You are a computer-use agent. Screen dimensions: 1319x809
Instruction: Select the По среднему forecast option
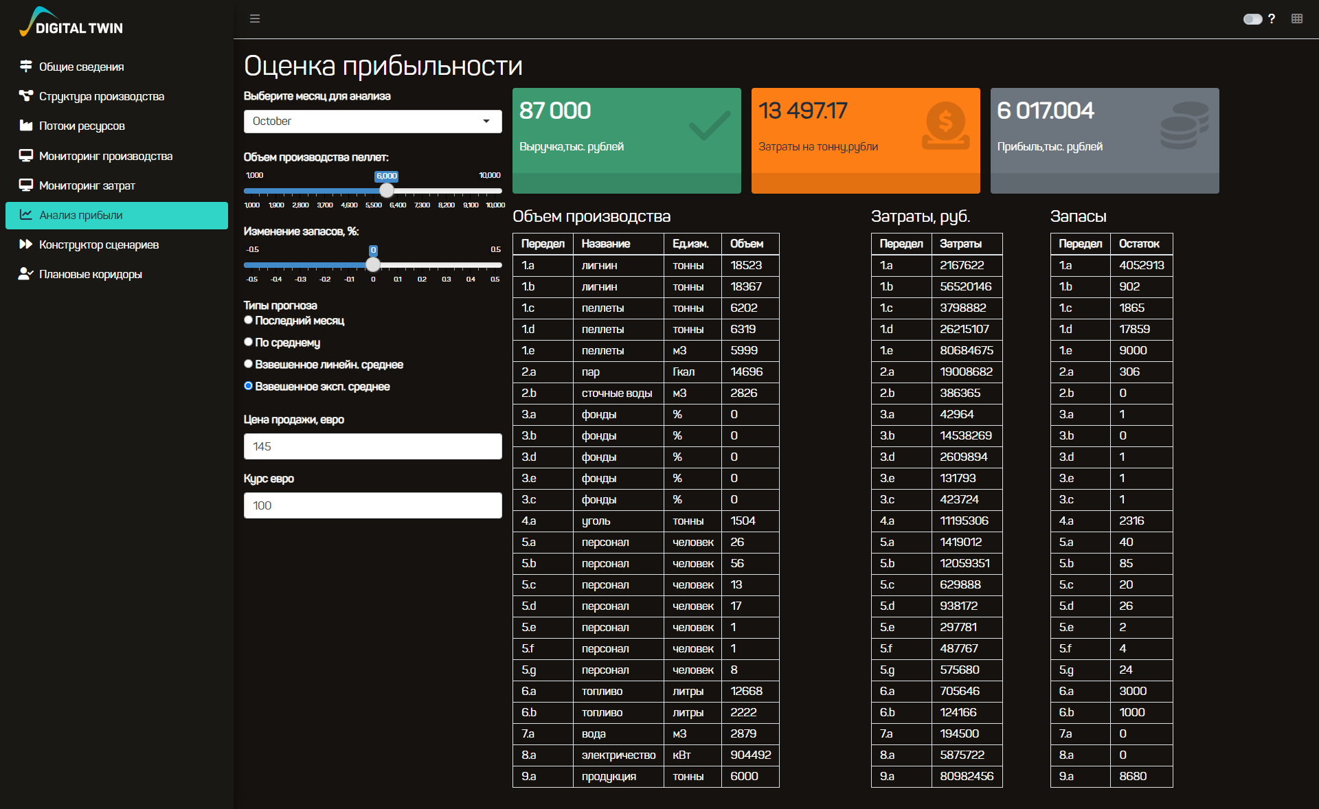coord(249,342)
